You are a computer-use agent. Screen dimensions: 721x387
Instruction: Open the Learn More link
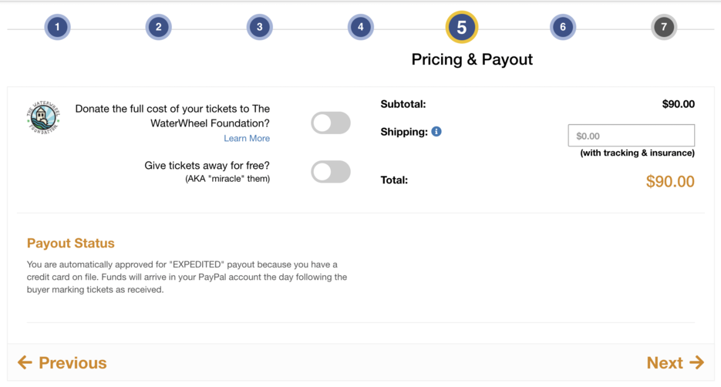click(247, 138)
